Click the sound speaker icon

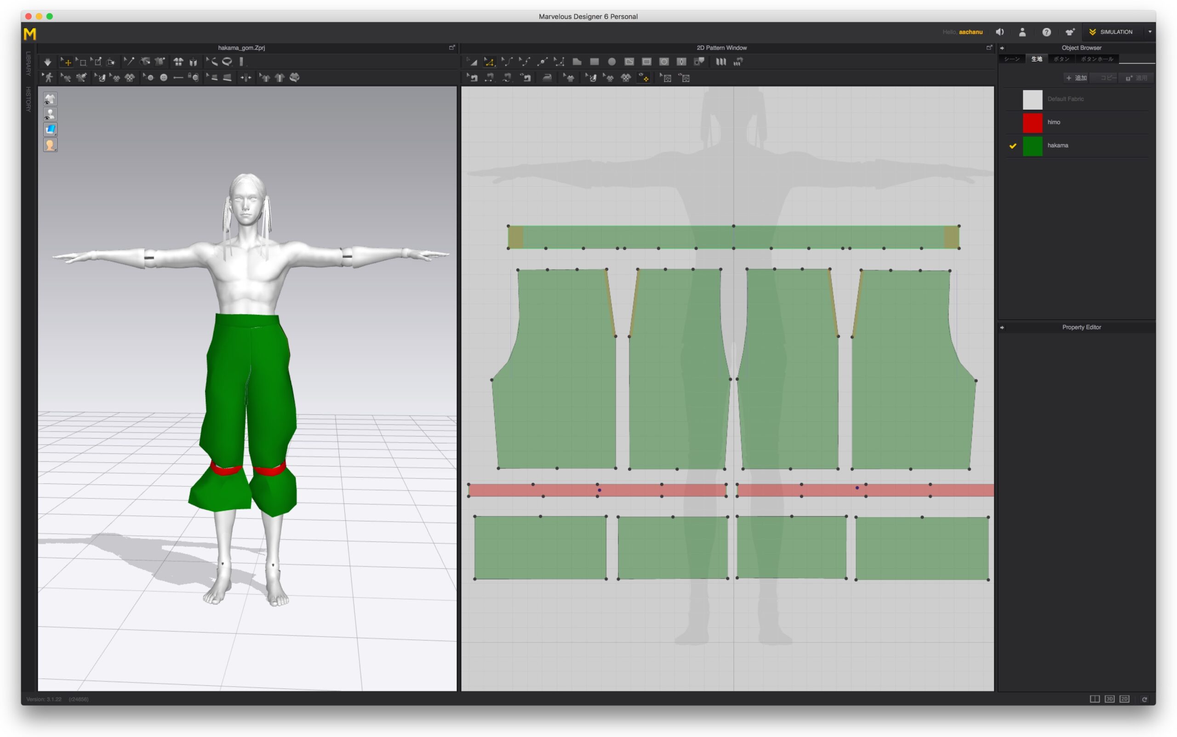pyautogui.click(x=1000, y=32)
